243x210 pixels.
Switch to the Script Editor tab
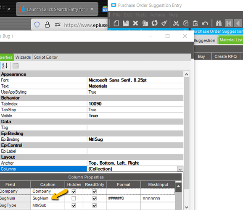click(46, 57)
